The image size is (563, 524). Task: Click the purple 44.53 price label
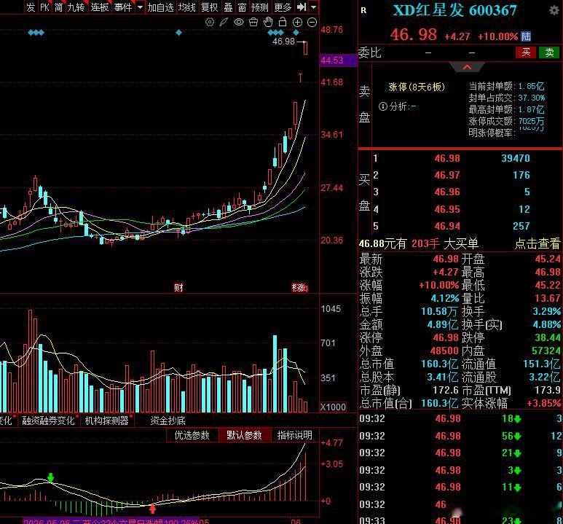coord(338,60)
